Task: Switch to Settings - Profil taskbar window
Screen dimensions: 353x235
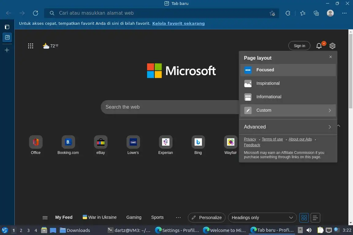Action: click(177, 230)
